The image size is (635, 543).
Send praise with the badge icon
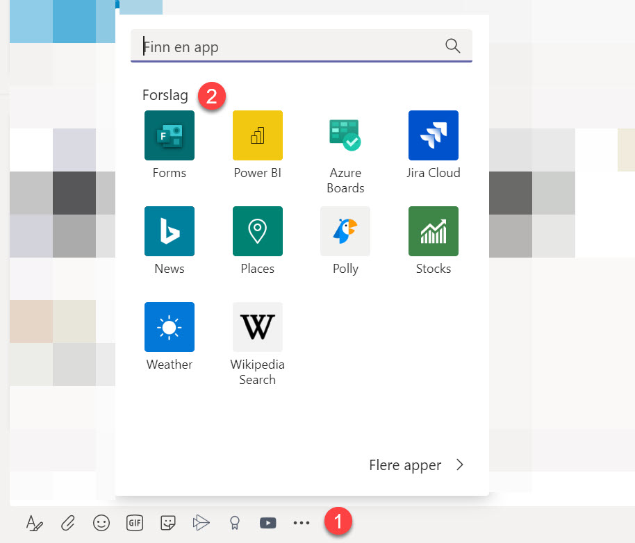(234, 523)
